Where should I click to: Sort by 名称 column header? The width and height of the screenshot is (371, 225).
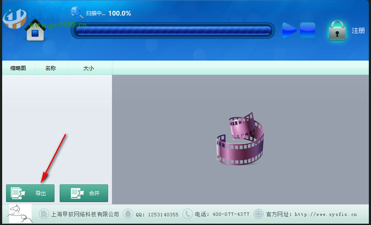click(51, 68)
